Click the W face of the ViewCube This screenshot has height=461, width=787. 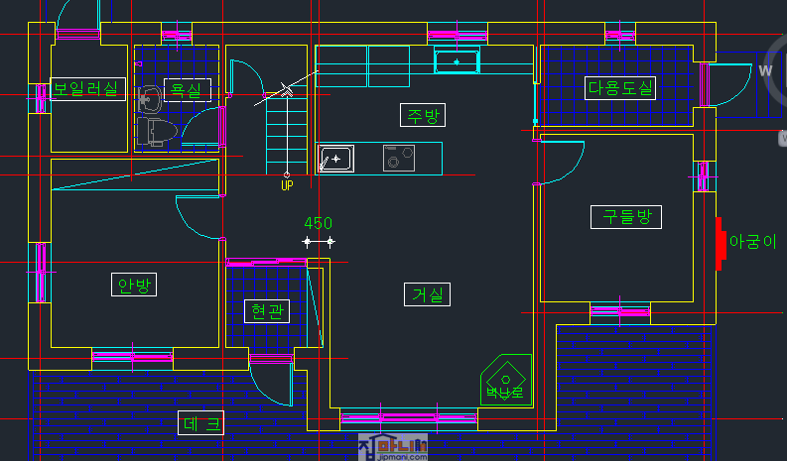pos(765,71)
